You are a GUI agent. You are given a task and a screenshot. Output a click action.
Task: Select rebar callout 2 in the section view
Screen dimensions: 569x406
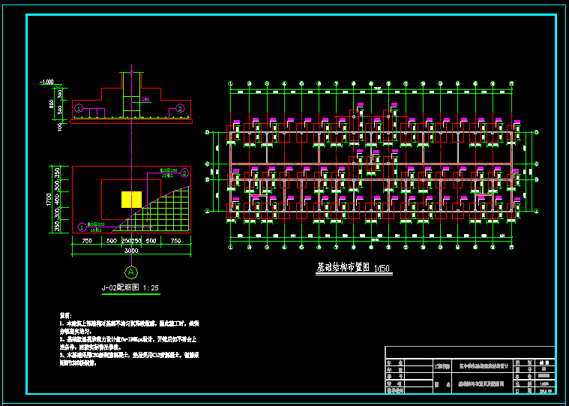181,108
